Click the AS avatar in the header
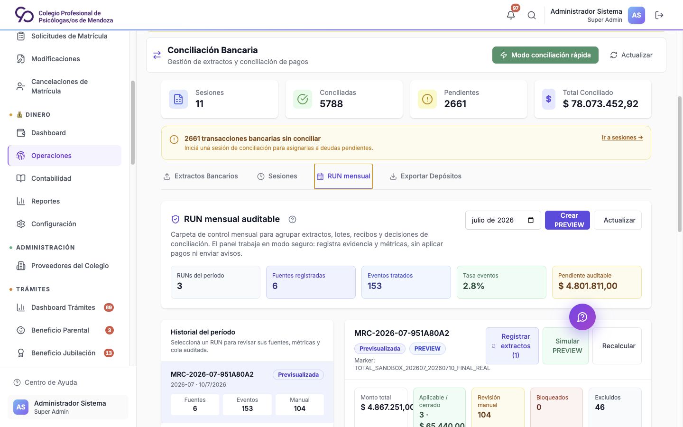This screenshot has height=427, width=683. tap(637, 15)
